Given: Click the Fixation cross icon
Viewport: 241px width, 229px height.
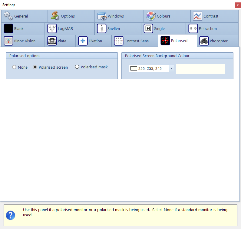Looking at the screenshot, I should coord(83,41).
